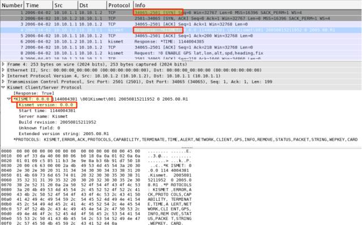The width and height of the screenshot is (362, 225).
Task: Select packet 7 with Ack=218
Action: pos(181,47)
